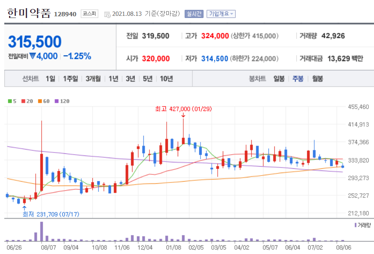Click the 코스피 market badge

click(x=89, y=14)
